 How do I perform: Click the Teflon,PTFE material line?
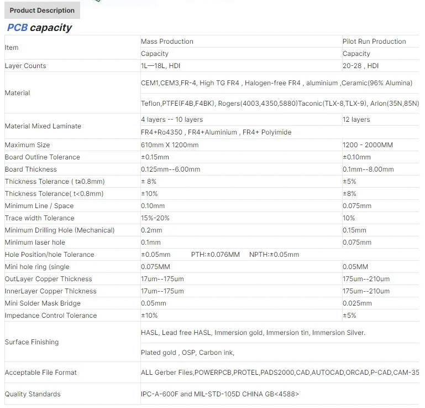pyautogui.click(x=280, y=104)
